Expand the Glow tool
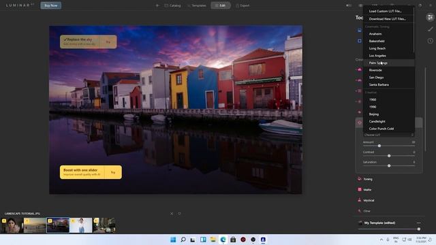Screen dimensions: 436x245 367,211
